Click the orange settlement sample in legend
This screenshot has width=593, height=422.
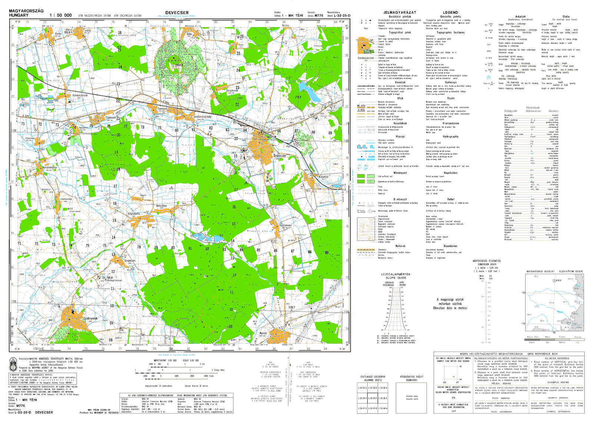point(365,46)
